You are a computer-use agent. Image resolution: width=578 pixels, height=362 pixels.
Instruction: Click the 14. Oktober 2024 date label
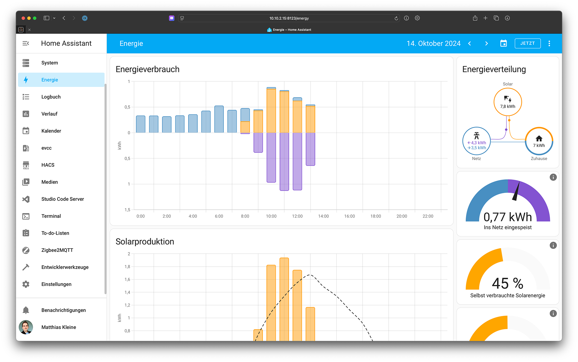[433, 43]
